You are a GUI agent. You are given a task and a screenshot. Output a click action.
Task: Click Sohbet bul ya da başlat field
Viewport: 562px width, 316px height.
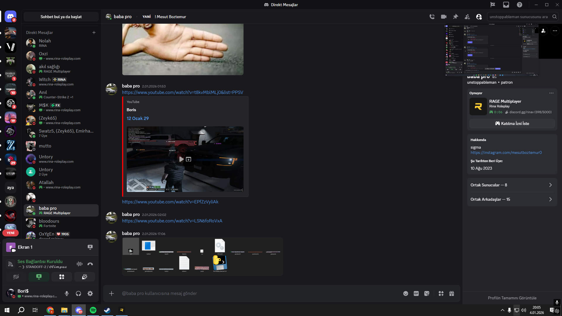(x=61, y=17)
